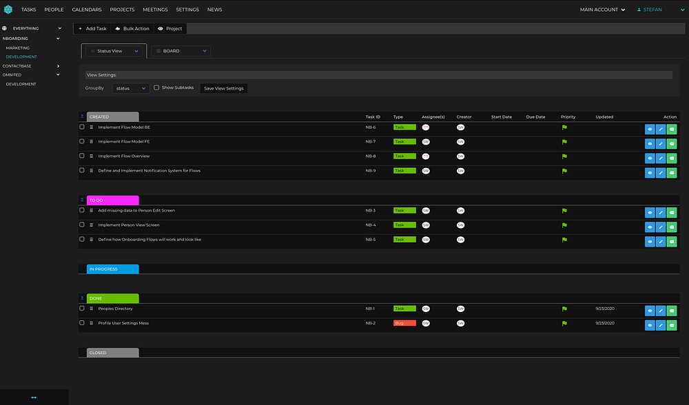This screenshot has width=689, height=405.
Task: Click the pencil edit icon for task NB-7
Action: (661, 144)
